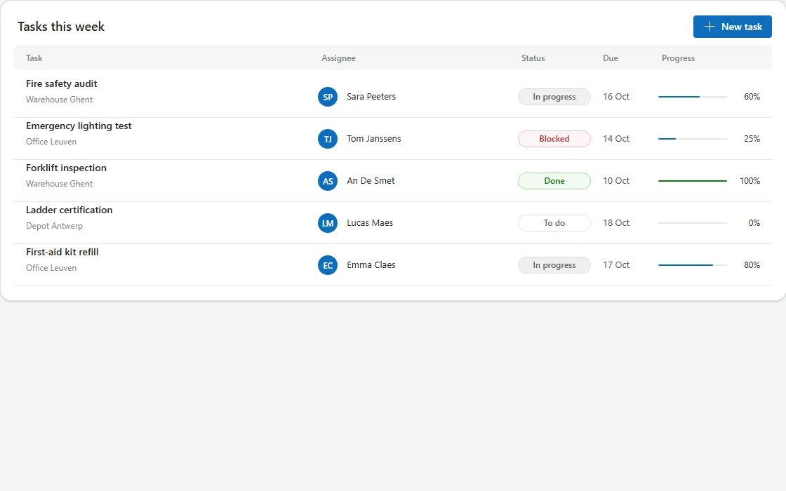Select assignee name An De Smet
786x491 pixels.
point(371,181)
